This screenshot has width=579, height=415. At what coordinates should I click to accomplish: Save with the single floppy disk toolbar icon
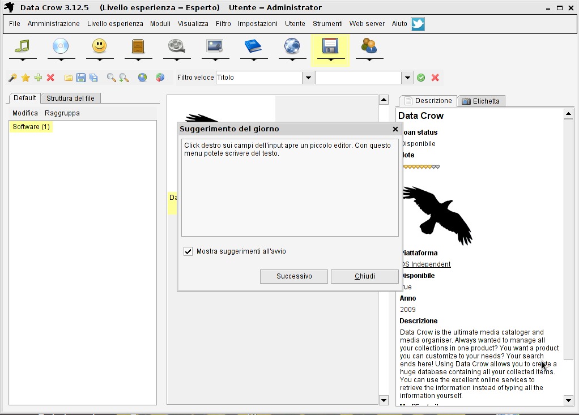[x=81, y=78]
